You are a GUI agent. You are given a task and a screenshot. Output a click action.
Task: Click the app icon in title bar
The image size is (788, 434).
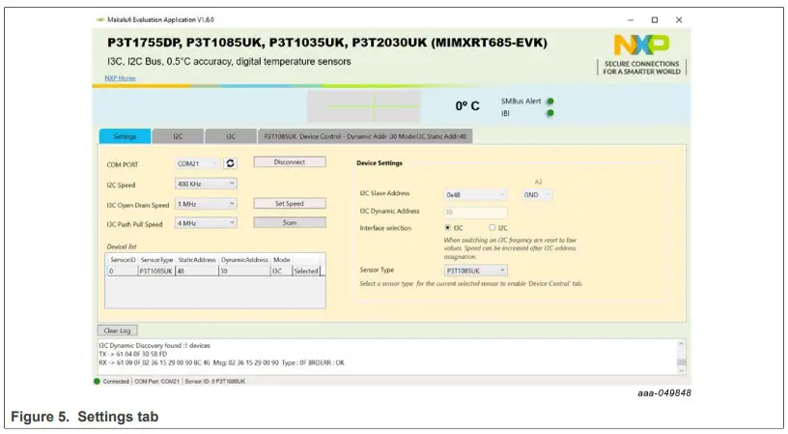click(100, 19)
